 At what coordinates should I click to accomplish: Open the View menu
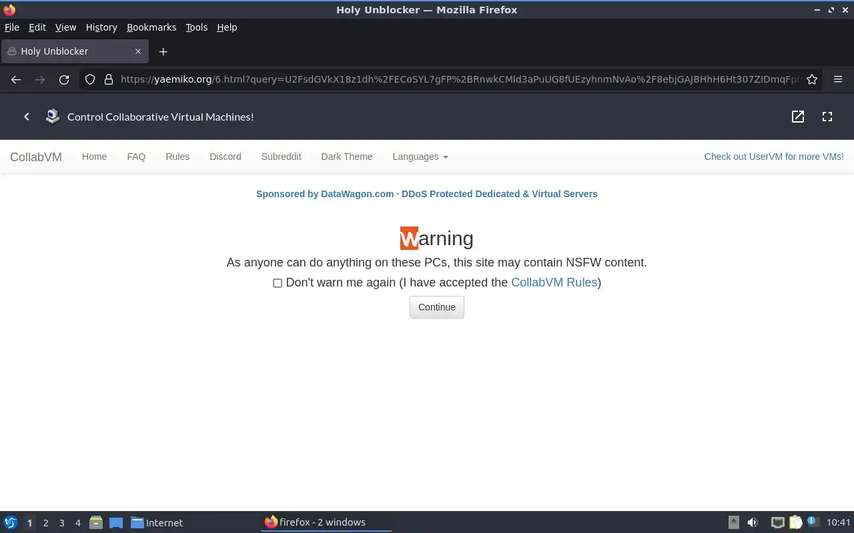(x=65, y=27)
